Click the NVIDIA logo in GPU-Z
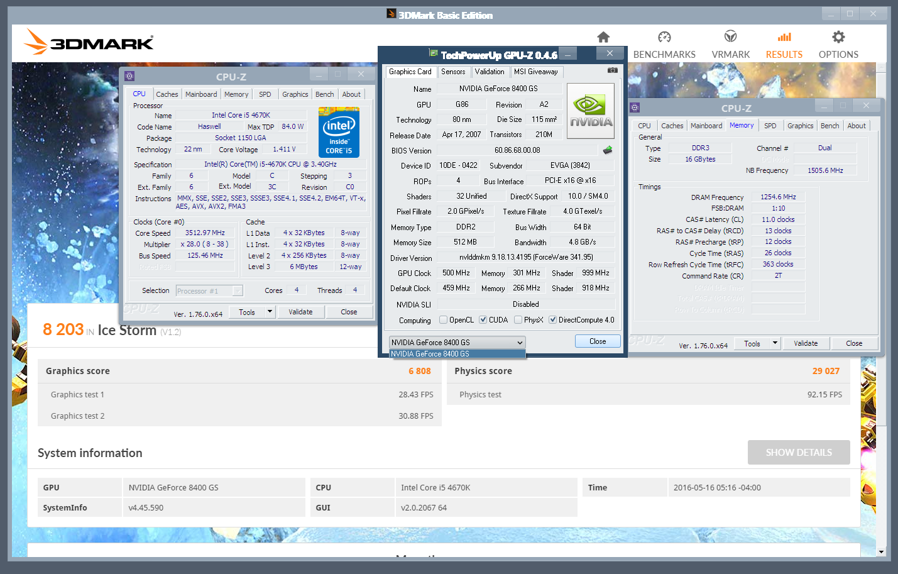Screen dimensions: 898x574 (591, 111)
